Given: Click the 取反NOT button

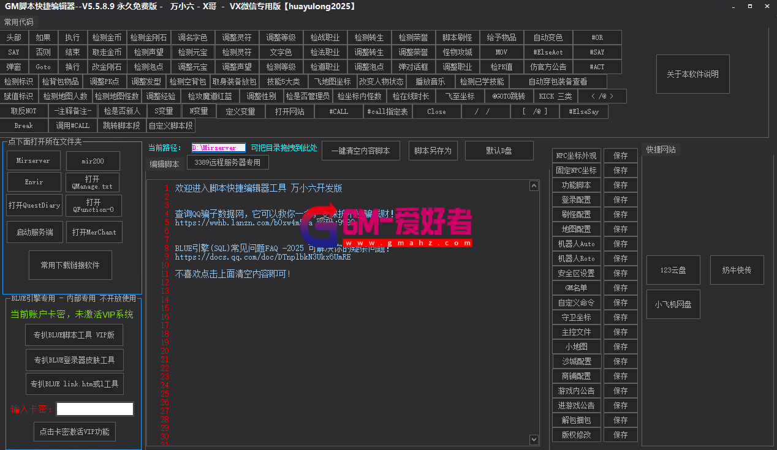Looking at the screenshot, I should tap(23, 111).
